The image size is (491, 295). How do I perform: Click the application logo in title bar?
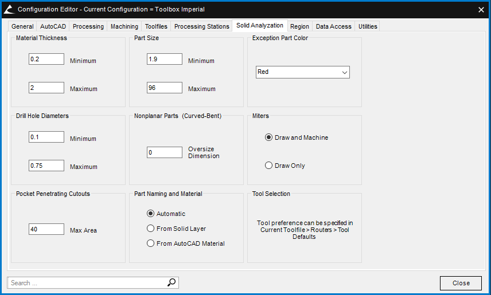(x=9, y=9)
